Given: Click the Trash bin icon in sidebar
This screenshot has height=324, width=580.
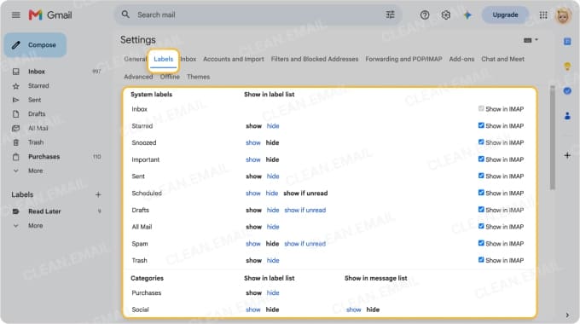Looking at the screenshot, I should 16,142.
